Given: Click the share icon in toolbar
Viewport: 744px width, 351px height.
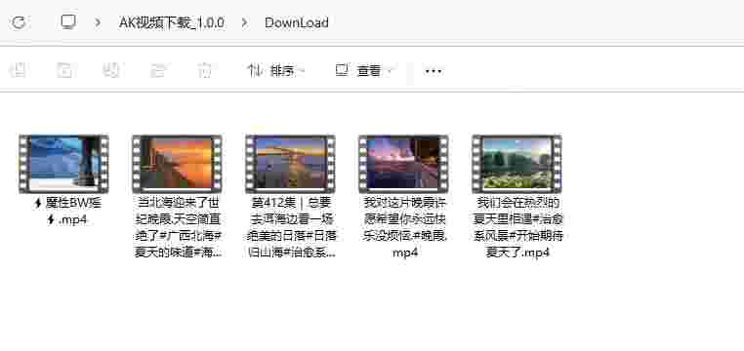Looking at the screenshot, I should (157, 70).
